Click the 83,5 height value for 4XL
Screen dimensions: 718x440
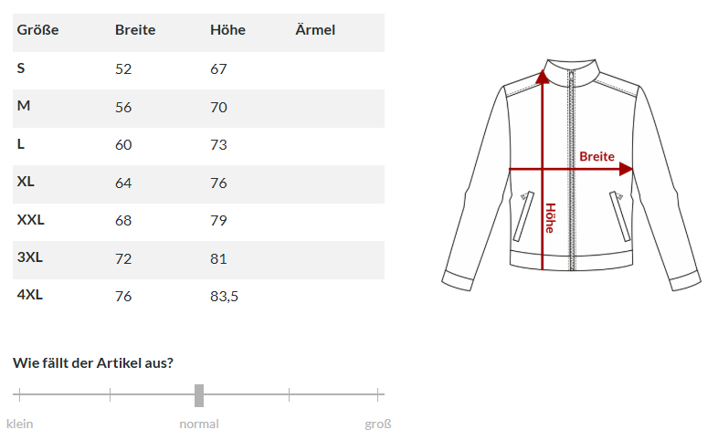click(225, 296)
